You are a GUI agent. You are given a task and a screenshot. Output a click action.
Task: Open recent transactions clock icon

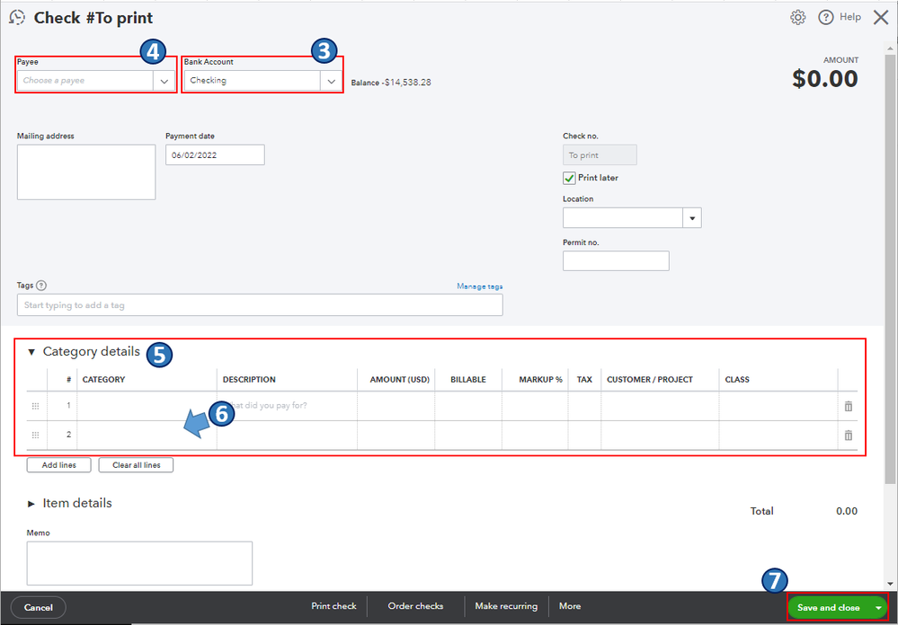pos(17,17)
